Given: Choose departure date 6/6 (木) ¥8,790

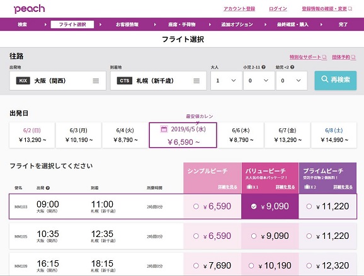Looking at the screenshot, I should tap(241, 135).
